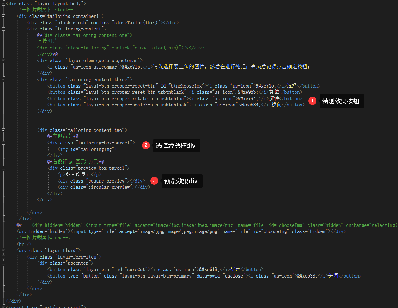
Task: Collapse the layui-form-item div block
Action: 3,257
